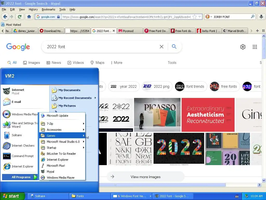
Task: Open Google Settings gear
Action: [x=243, y=47]
